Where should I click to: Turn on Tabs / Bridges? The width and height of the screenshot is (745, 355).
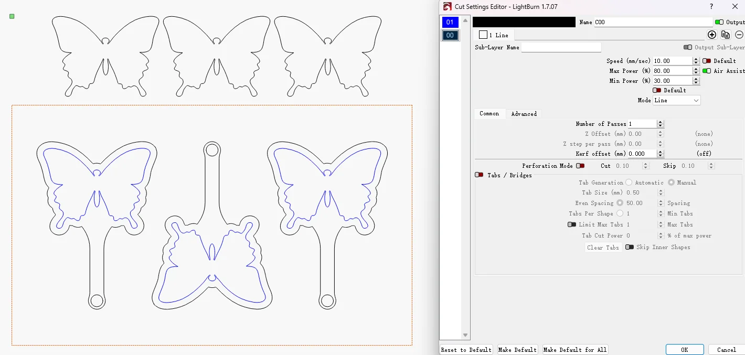479,175
